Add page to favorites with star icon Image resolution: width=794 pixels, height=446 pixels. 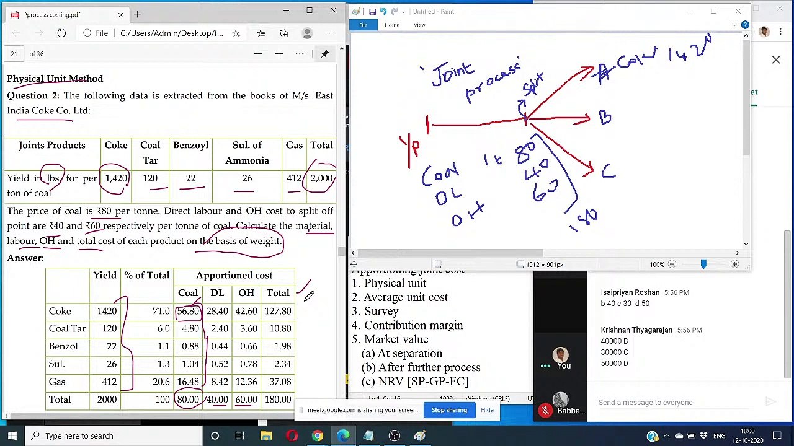click(236, 33)
